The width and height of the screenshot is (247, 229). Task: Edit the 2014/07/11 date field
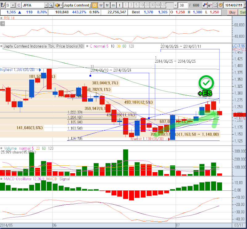234,5
